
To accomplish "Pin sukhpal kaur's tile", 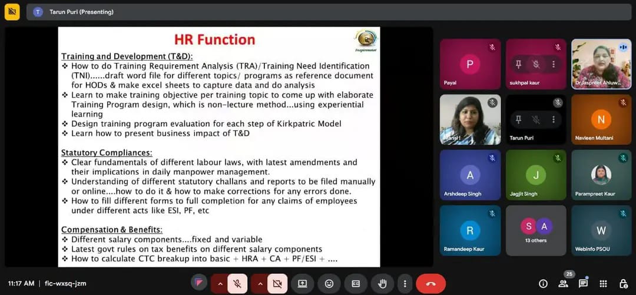I will pyautogui.click(x=519, y=64).
